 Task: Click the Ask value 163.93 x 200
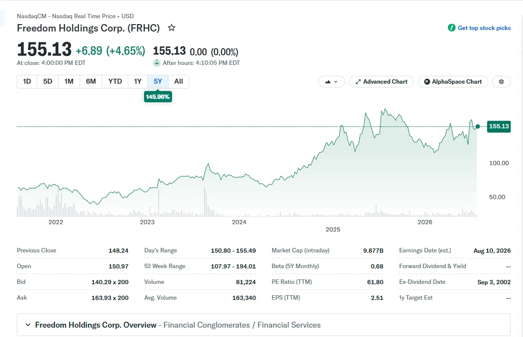click(x=110, y=298)
